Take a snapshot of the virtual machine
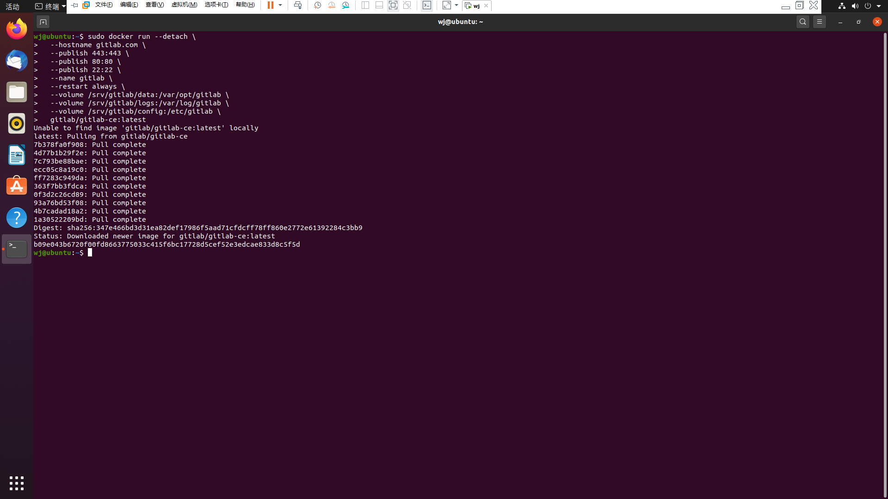888x499 pixels. click(x=318, y=5)
